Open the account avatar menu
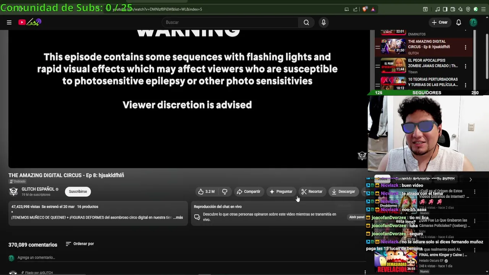 [473, 23]
